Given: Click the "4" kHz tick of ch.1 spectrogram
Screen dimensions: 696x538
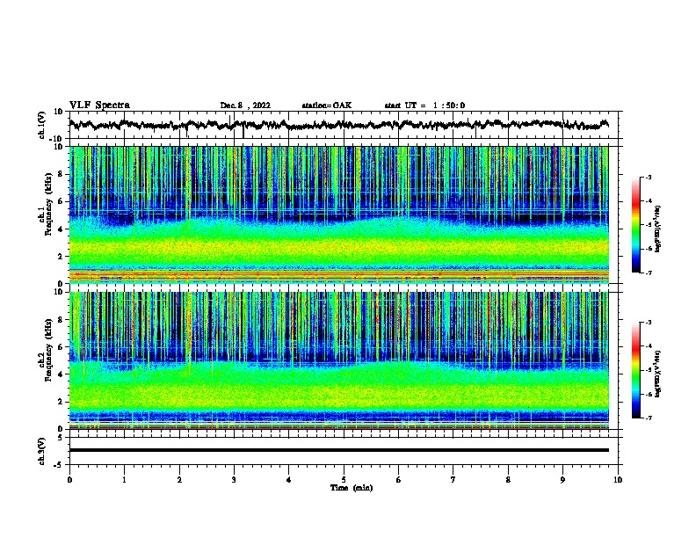Looking at the screenshot, I should (x=61, y=229).
